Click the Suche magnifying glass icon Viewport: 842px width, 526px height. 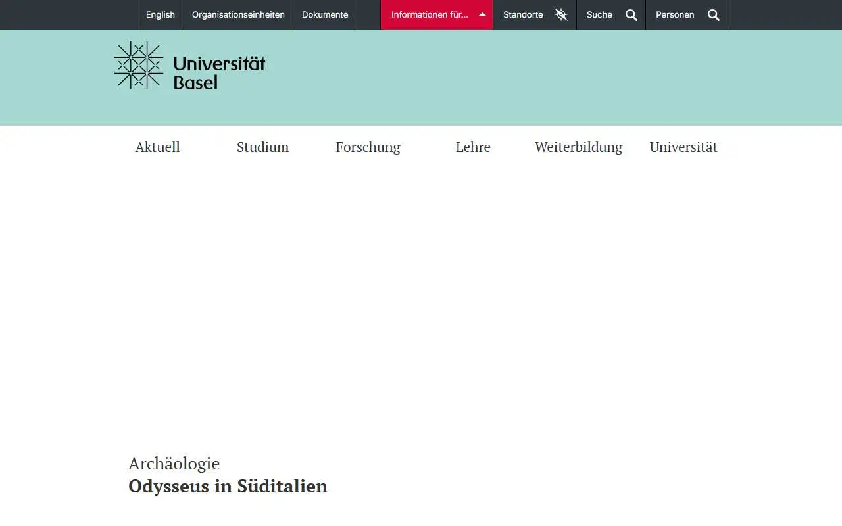point(631,14)
